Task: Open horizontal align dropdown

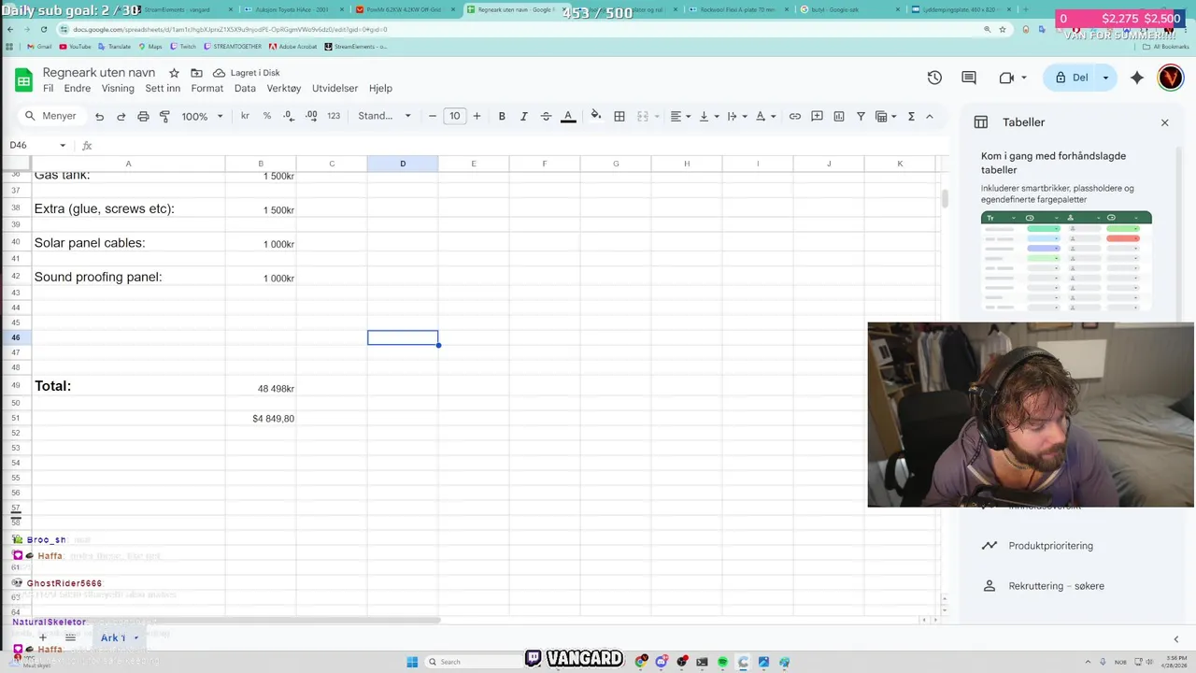Action: pos(681,116)
